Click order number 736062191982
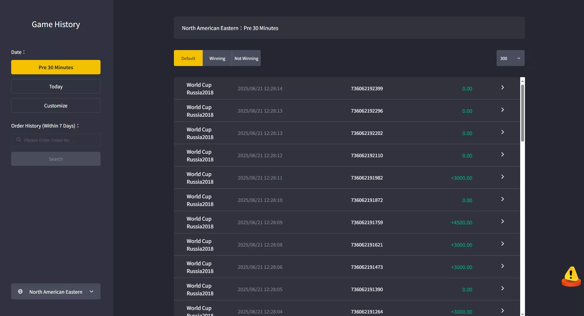The height and width of the screenshot is (316, 584). (x=367, y=178)
